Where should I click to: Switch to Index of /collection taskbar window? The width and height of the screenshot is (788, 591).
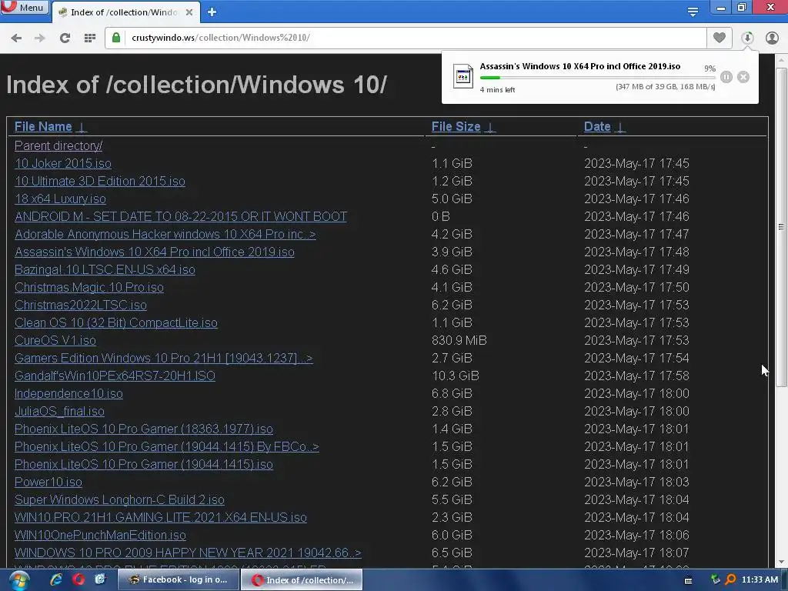(x=301, y=580)
